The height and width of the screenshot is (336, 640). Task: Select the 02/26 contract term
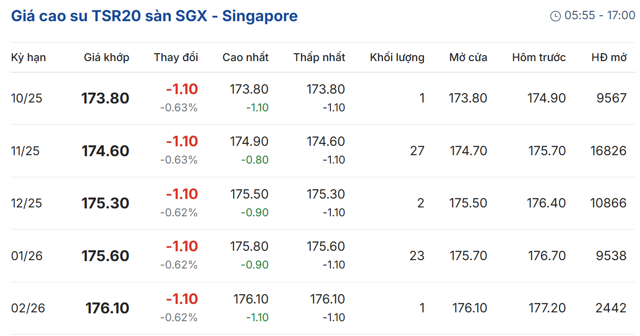pos(28,308)
